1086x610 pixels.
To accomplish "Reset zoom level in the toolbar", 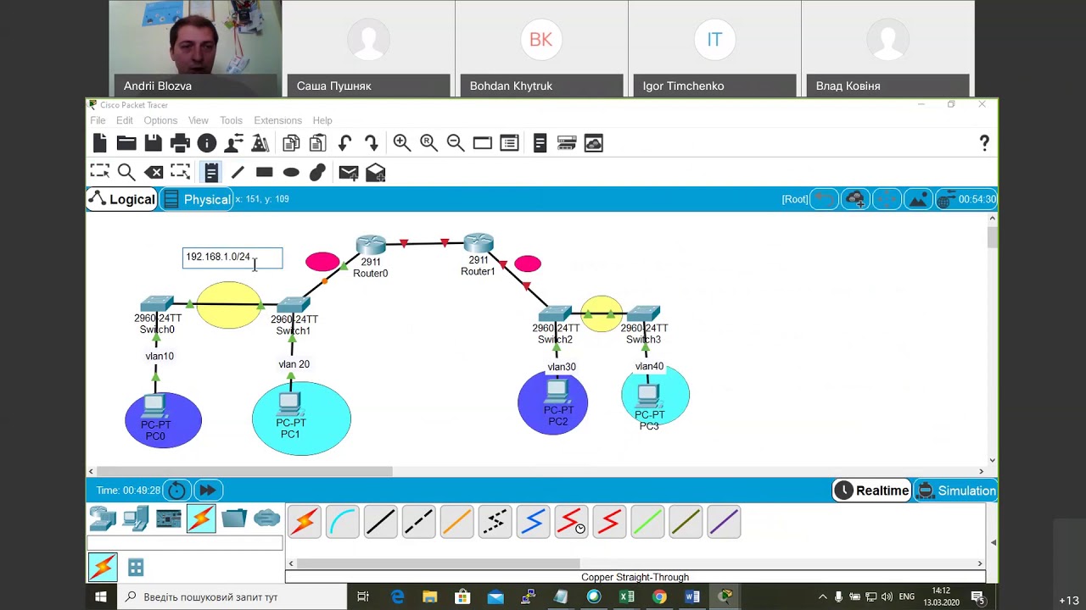I will [428, 143].
